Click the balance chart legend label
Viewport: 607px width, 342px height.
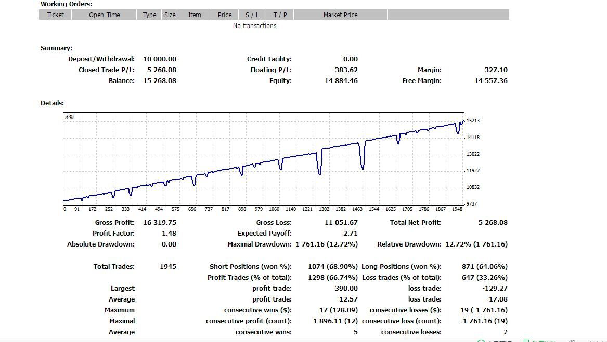click(x=70, y=117)
